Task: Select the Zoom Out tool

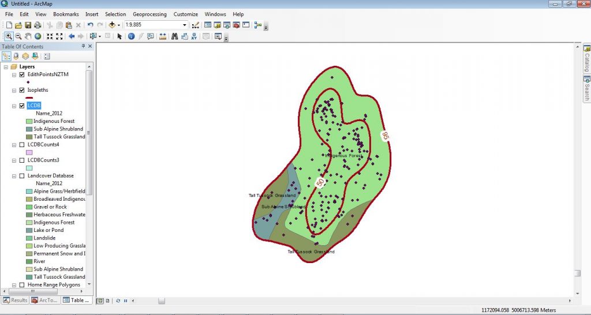Action: 18,36
